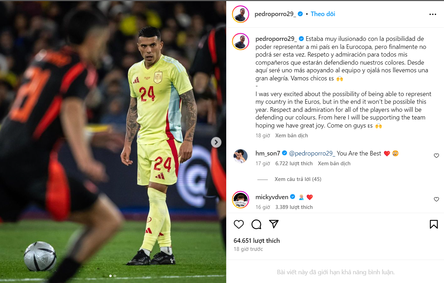This screenshot has width=444, height=283.
Task: Like the post with heart icon
Action: coord(239,224)
